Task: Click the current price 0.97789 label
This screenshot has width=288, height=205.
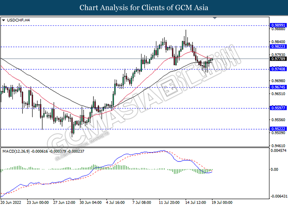Action: 278,59
